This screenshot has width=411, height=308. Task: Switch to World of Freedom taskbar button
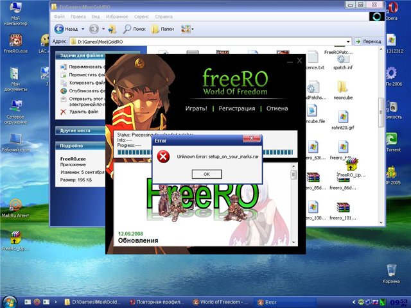click(x=221, y=302)
